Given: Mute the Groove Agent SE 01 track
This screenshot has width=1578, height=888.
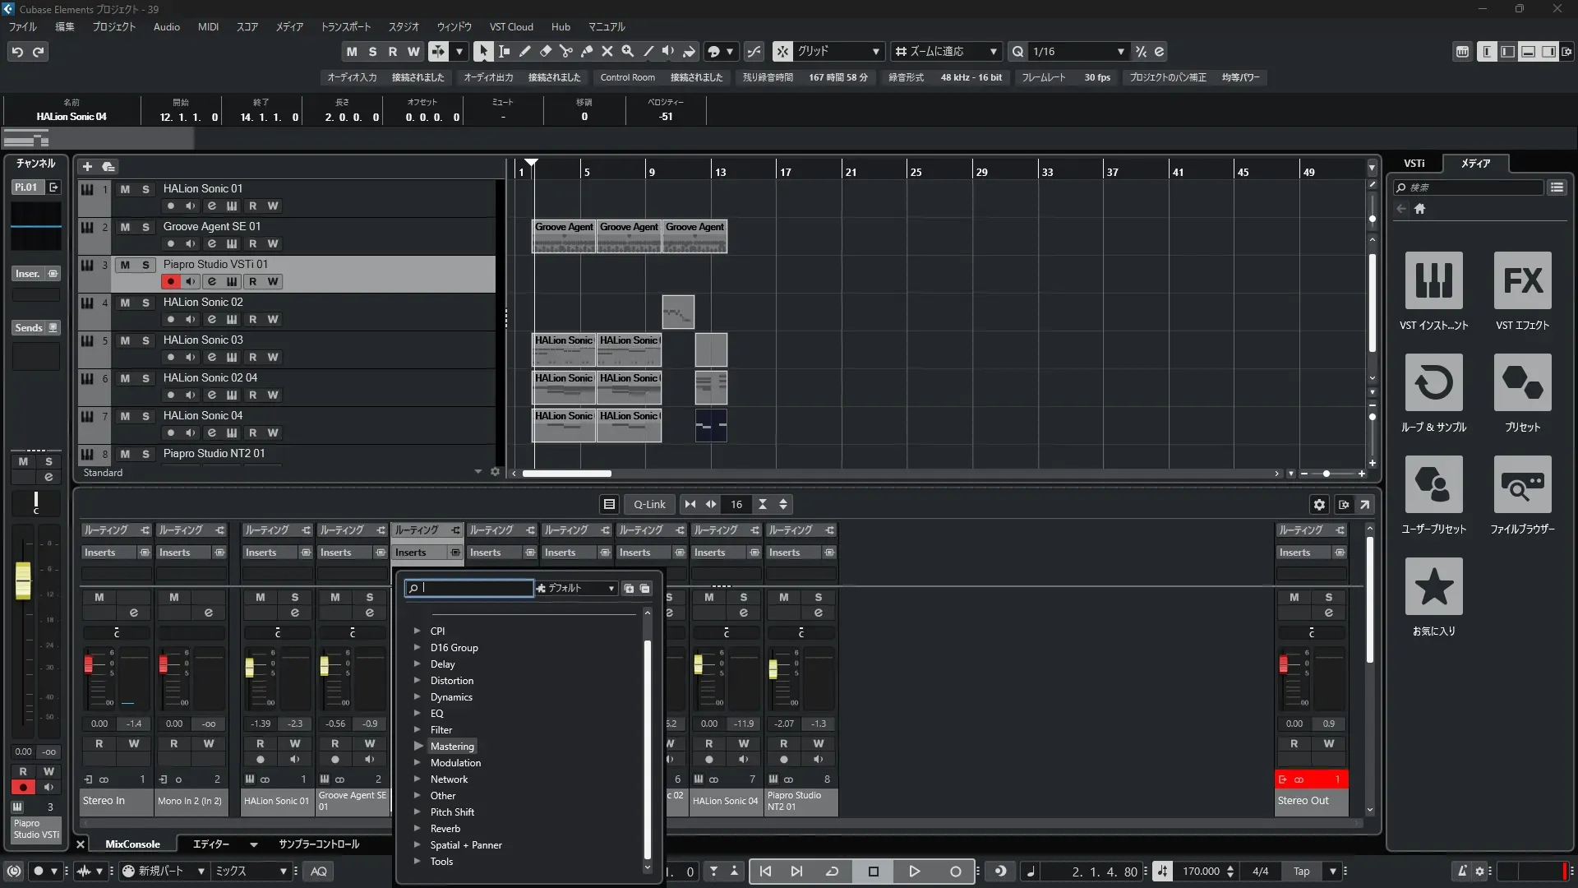Looking at the screenshot, I should click(125, 227).
